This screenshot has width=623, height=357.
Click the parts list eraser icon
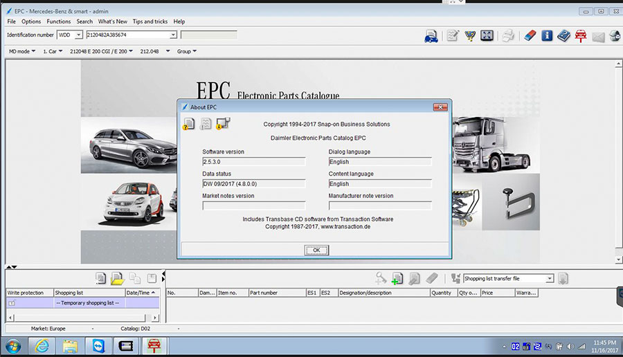click(431, 278)
